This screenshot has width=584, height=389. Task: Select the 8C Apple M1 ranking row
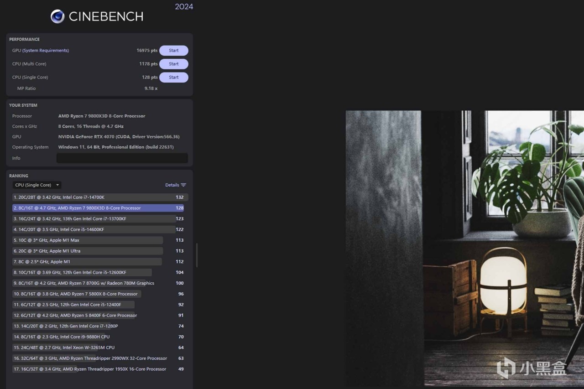tap(100, 262)
